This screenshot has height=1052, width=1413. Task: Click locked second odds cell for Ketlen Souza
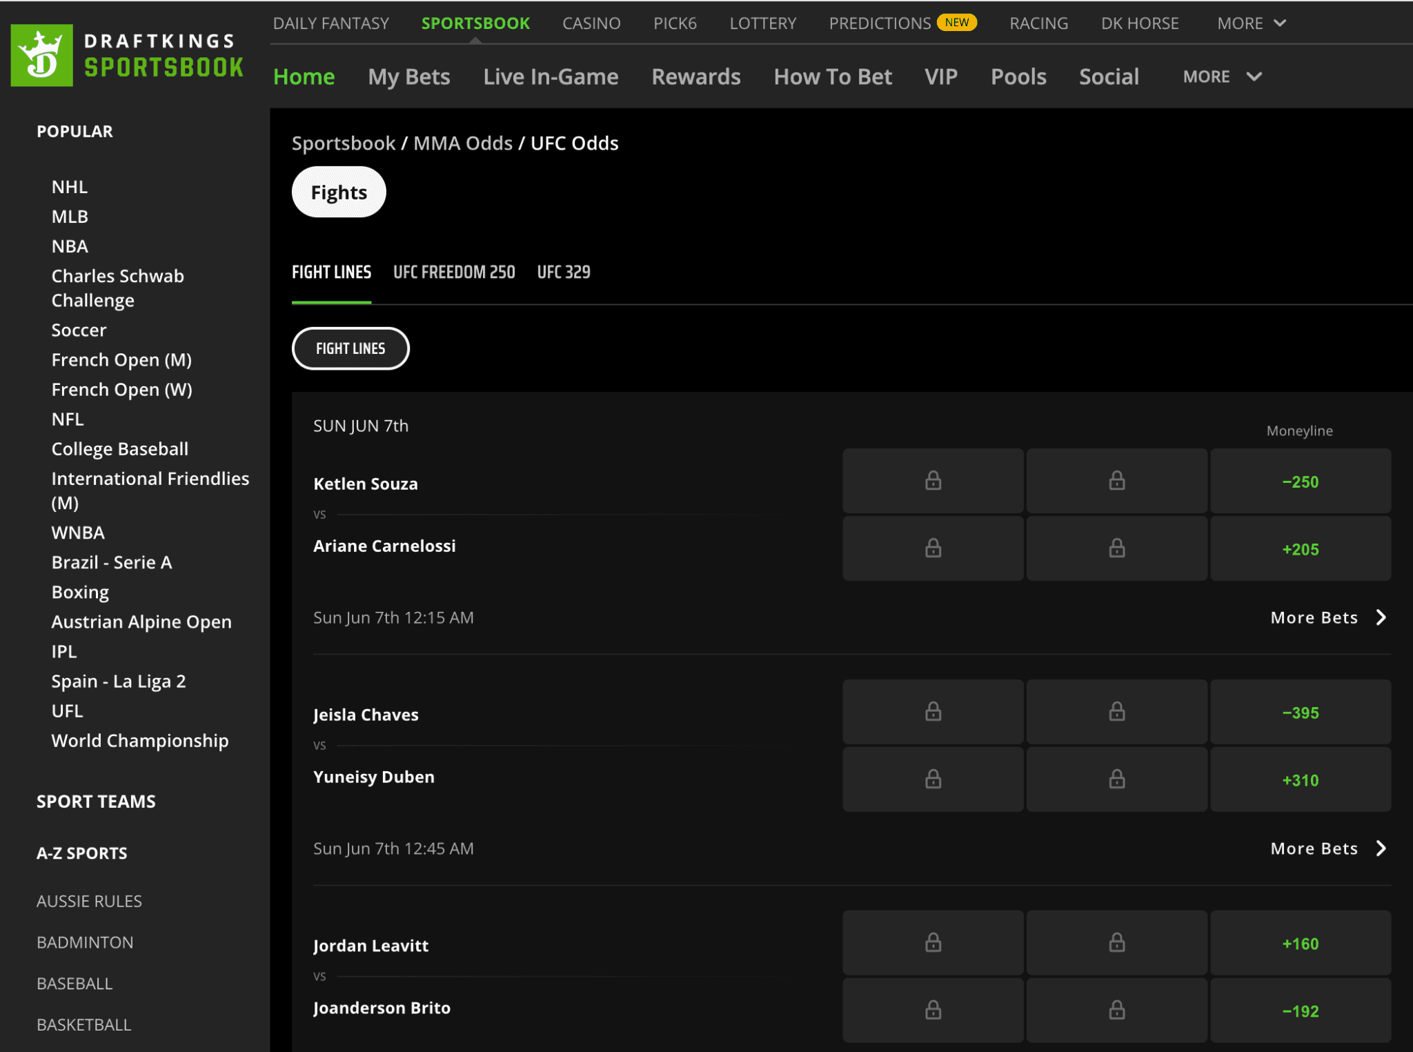(x=1117, y=481)
